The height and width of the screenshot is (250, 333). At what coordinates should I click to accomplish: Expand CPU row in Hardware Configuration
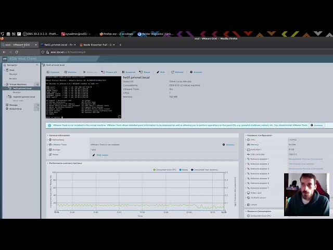246,140
